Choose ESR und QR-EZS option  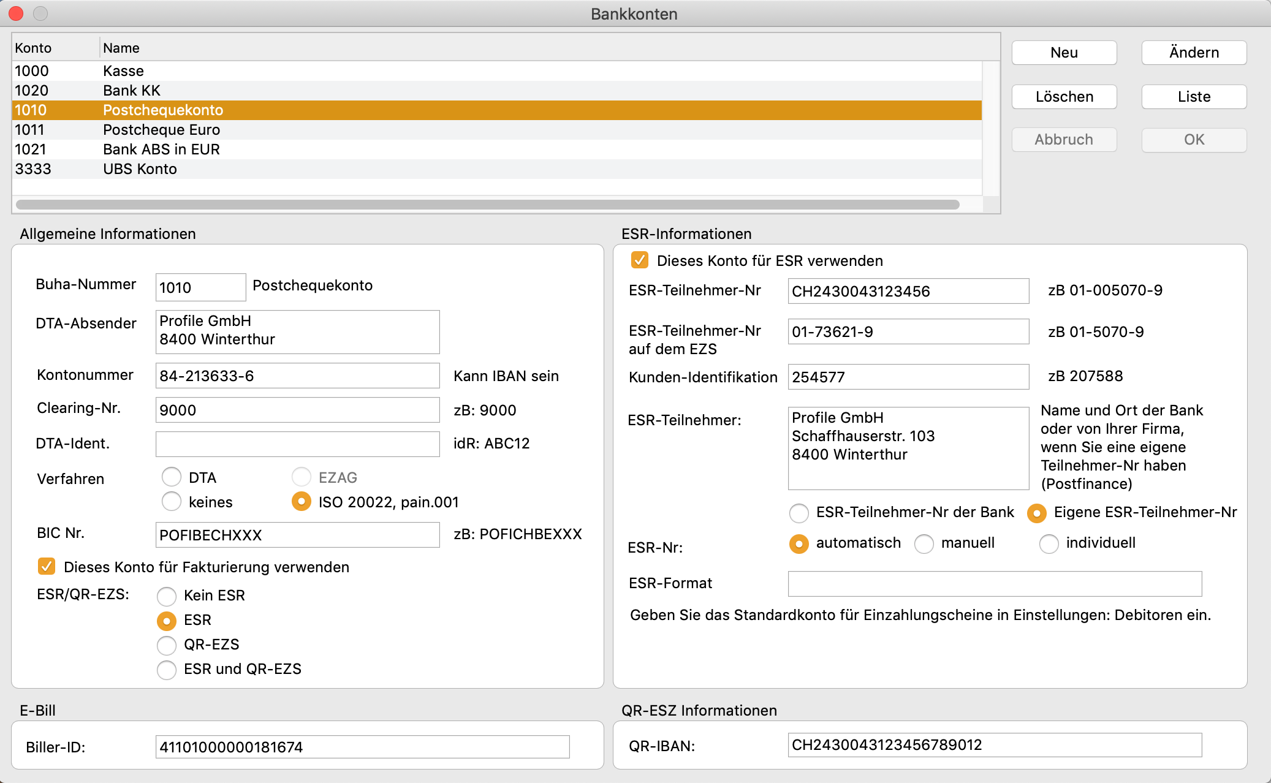(x=167, y=669)
